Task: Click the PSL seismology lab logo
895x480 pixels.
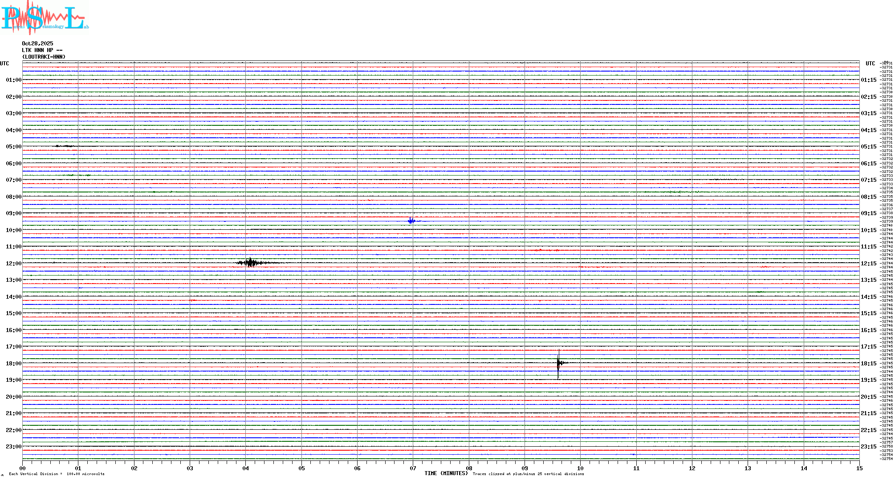Action: (x=45, y=18)
